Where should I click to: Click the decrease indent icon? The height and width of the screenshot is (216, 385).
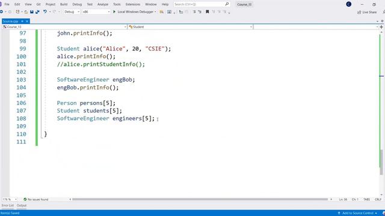pos(194,12)
